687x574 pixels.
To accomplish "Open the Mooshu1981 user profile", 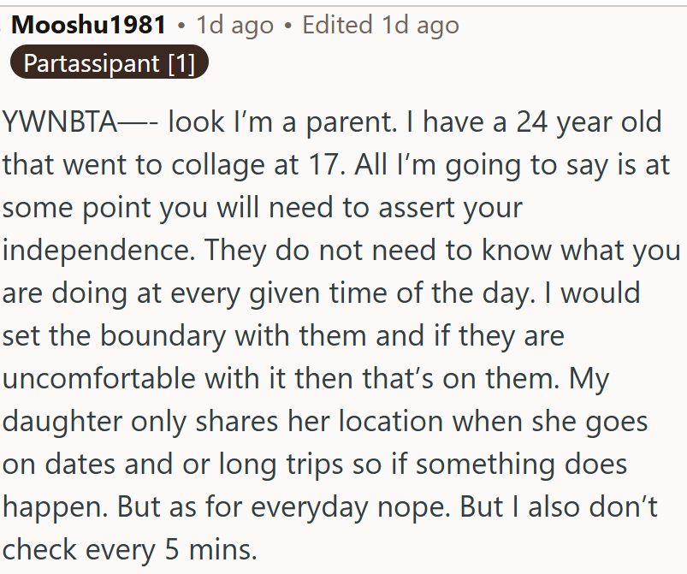I will coord(88,25).
